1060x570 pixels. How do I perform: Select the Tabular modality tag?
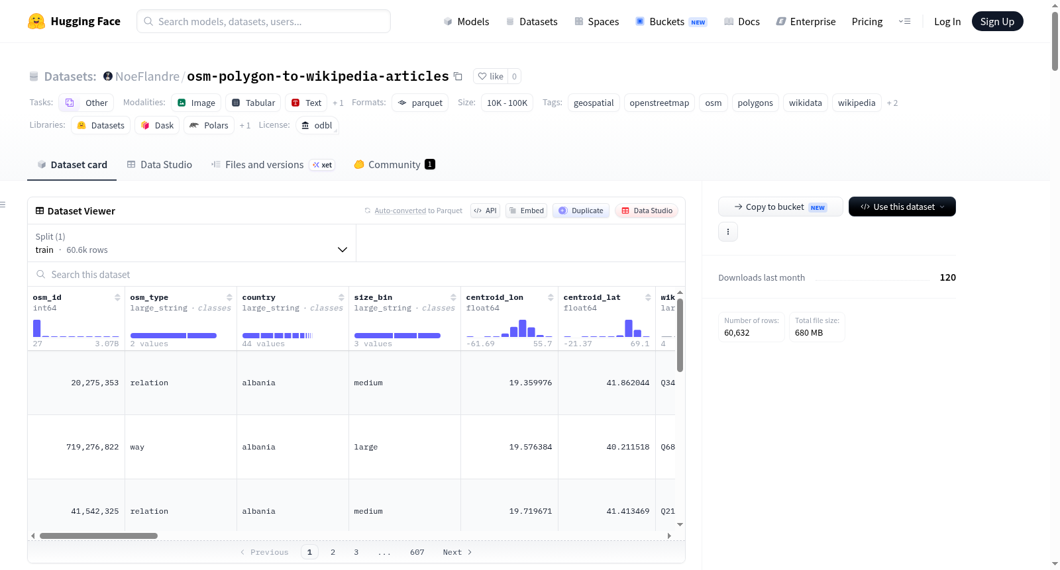coord(253,103)
